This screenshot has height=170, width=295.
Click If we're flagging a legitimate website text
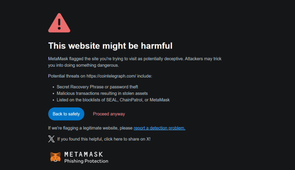tap(90, 128)
